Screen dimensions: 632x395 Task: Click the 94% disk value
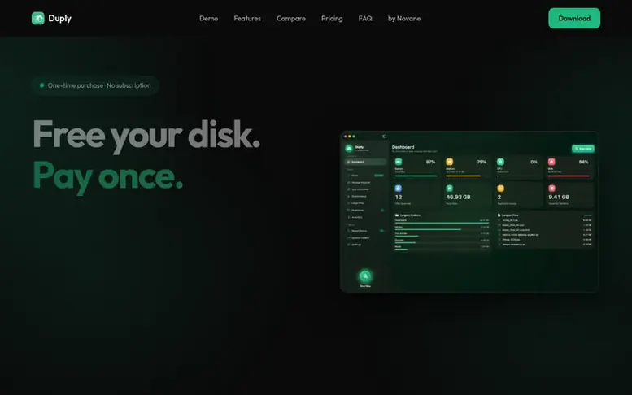point(584,162)
